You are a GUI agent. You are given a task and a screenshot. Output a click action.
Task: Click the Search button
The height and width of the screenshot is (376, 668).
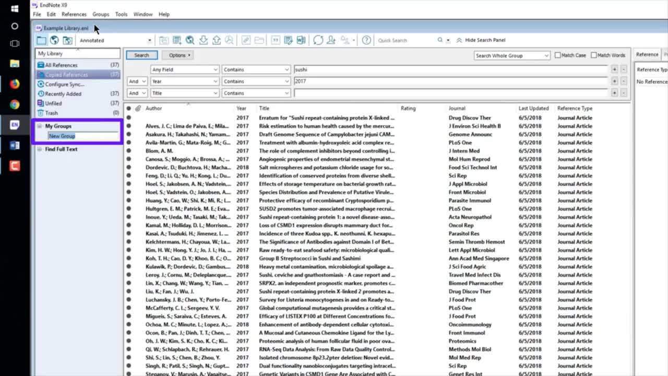coord(141,55)
